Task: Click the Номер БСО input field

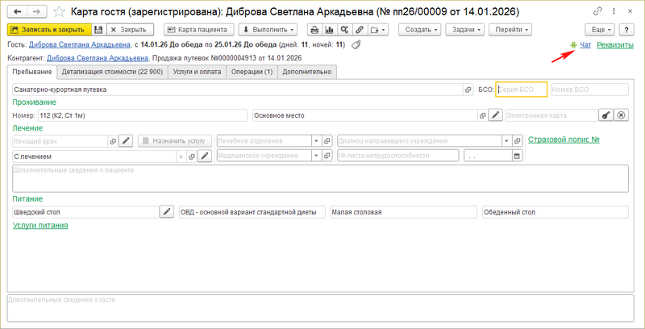Action: pos(589,90)
